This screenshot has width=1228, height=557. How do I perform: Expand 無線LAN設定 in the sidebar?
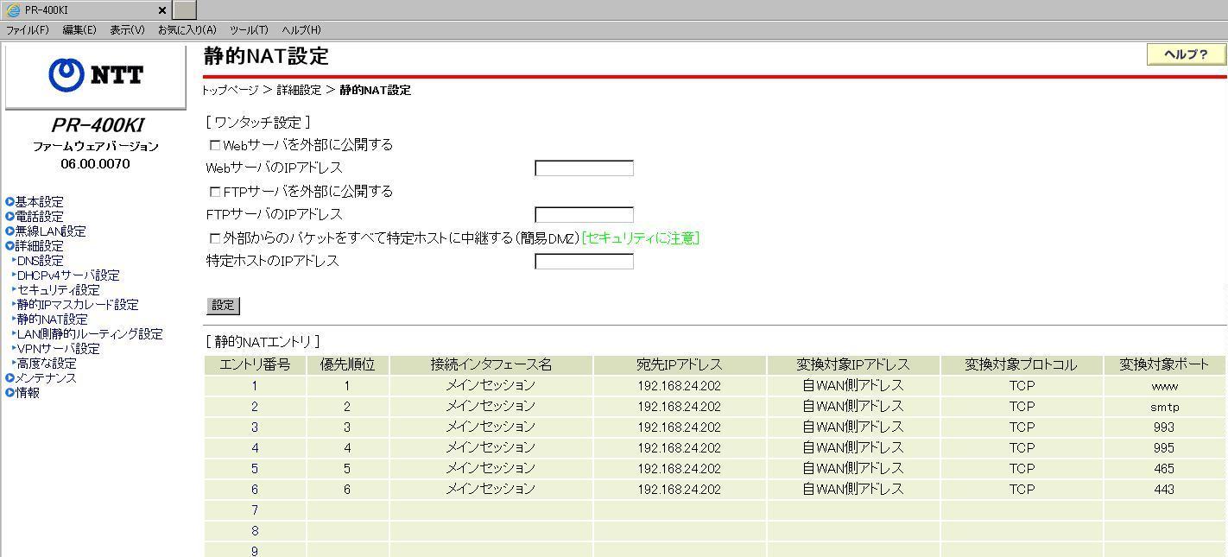click(50, 231)
